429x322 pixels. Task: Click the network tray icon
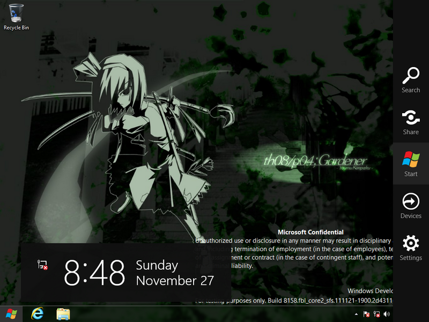pos(377,314)
